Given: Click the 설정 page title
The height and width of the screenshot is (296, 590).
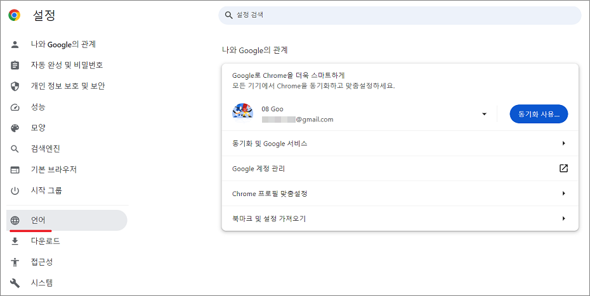Looking at the screenshot, I should click(x=44, y=15).
